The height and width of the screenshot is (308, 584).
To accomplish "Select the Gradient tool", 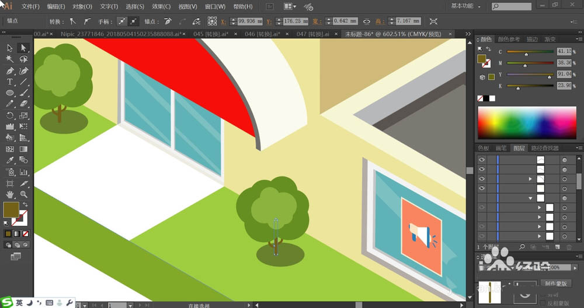I will (x=23, y=149).
